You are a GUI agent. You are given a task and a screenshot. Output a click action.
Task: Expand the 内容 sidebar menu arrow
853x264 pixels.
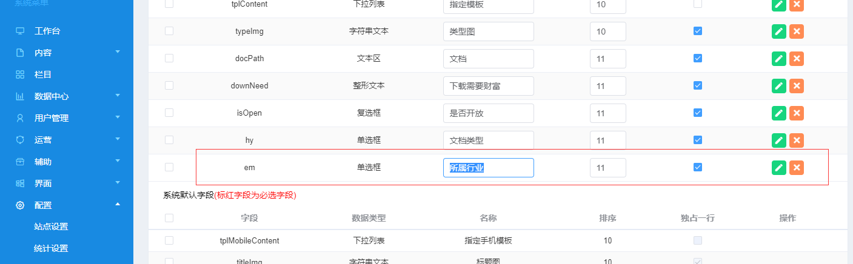pos(118,52)
